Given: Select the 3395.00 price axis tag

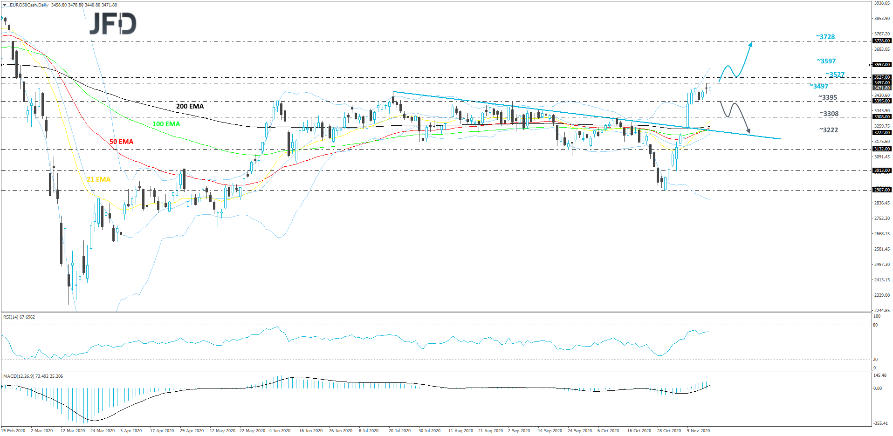Looking at the screenshot, I should pyautogui.click(x=882, y=101).
